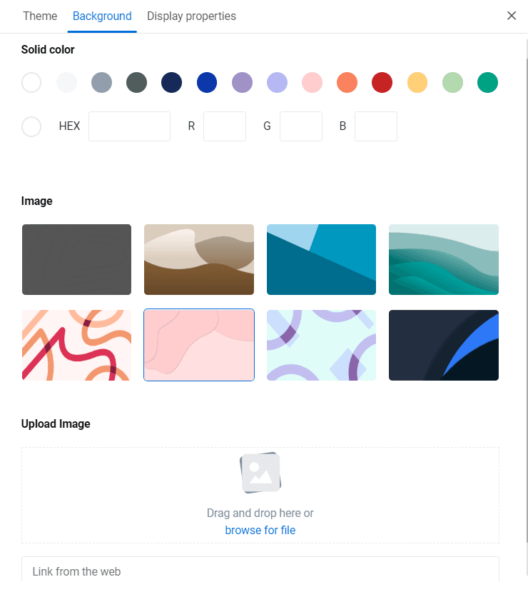Pick the orange coral color swatch
528x607 pixels.
tap(347, 82)
